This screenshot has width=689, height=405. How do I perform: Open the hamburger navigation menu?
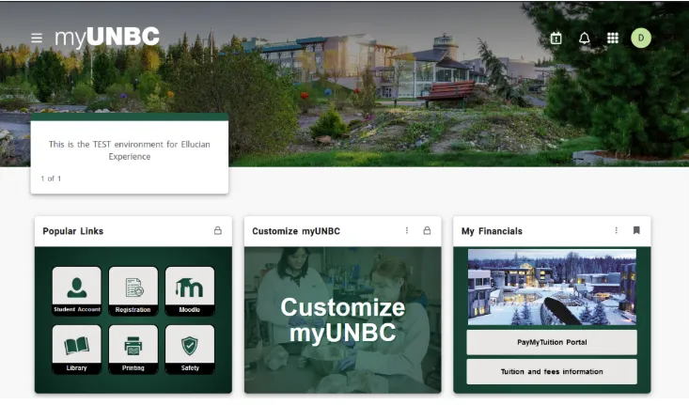37,38
